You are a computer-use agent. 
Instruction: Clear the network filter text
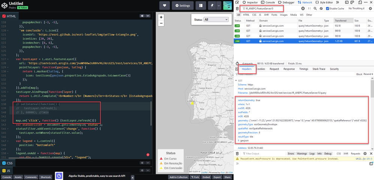303,9
